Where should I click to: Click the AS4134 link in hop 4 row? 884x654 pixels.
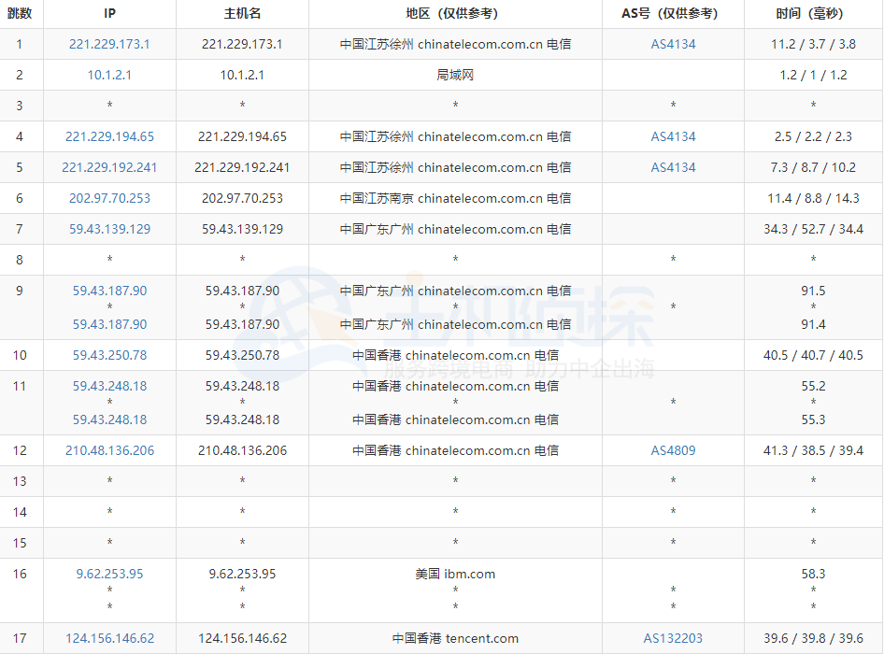click(x=673, y=136)
